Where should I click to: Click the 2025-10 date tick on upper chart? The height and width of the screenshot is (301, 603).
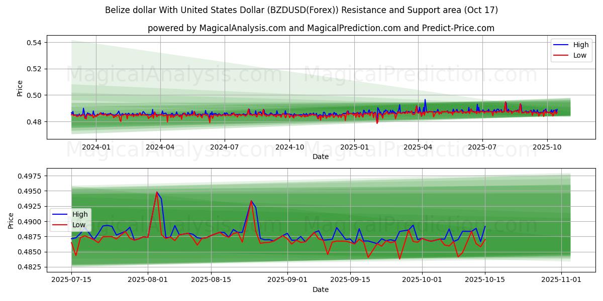[547, 147]
